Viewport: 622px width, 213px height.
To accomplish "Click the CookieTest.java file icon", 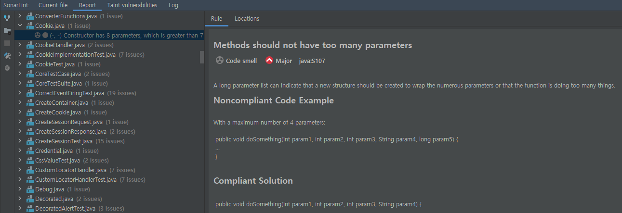I will point(30,64).
